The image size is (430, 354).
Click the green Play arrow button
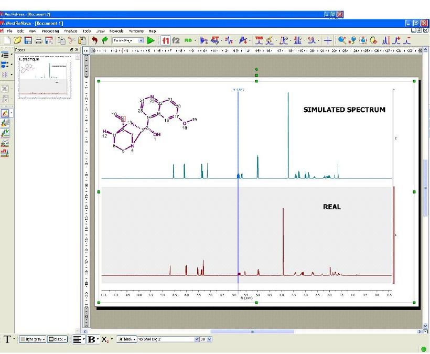150,40
